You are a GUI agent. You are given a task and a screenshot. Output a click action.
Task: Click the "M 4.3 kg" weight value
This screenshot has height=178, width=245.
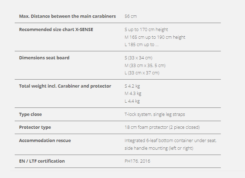[x=133, y=94]
